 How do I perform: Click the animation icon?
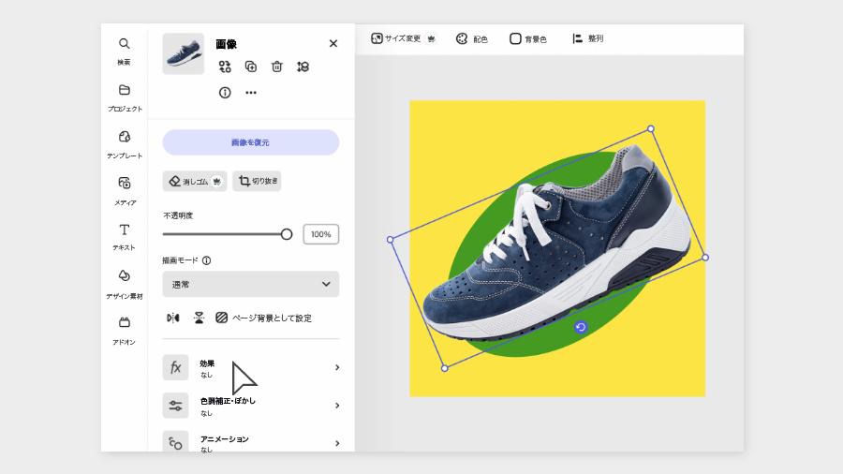click(176, 442)
